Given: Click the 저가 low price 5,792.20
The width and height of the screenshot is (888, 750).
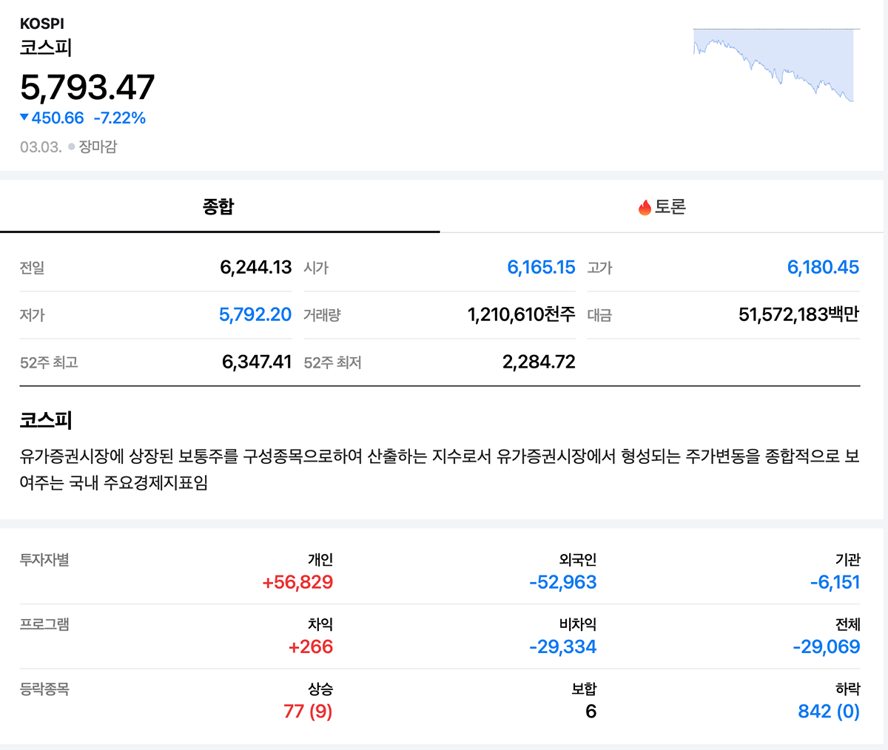Looking at the screenshot, I should pos(255,315).
